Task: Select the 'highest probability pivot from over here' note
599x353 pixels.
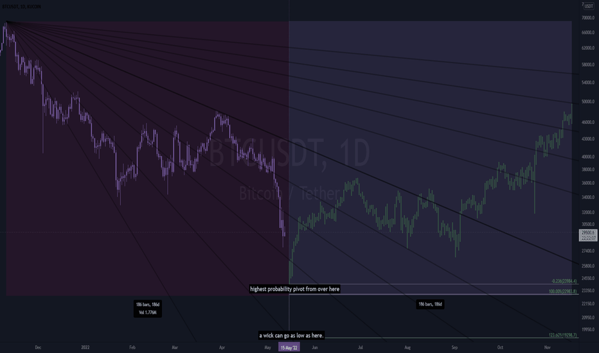Action: [x=294, y=289]
